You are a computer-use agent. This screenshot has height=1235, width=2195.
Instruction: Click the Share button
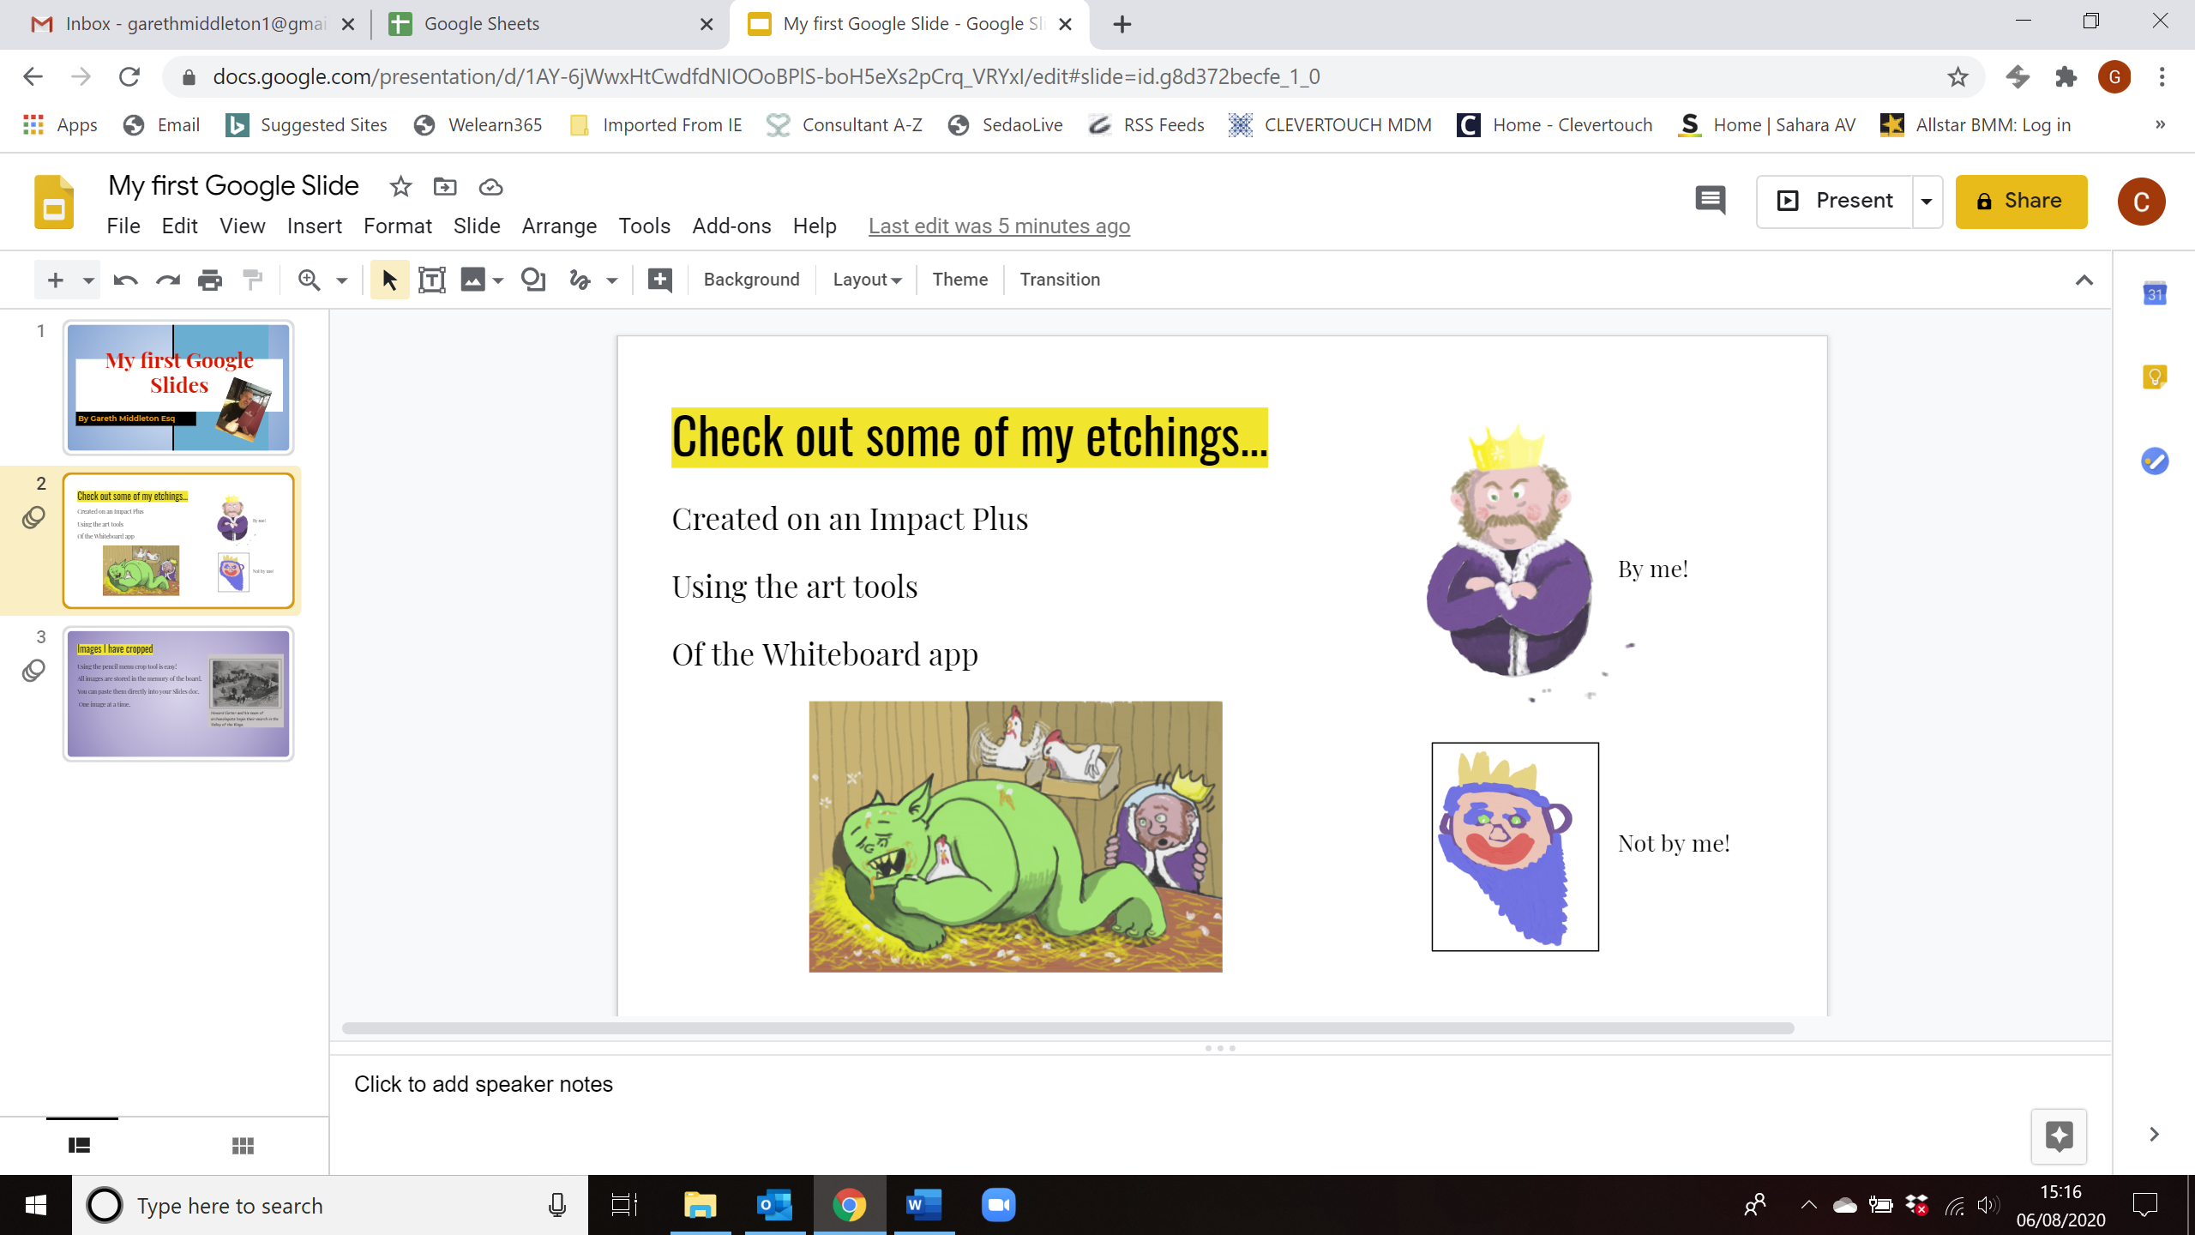2021,201
